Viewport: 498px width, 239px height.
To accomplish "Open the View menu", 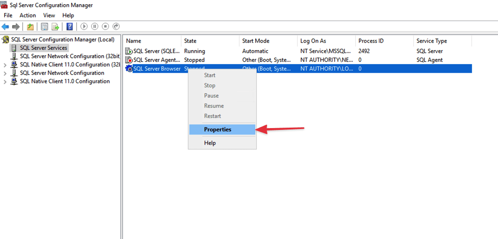I will (49, 15).
